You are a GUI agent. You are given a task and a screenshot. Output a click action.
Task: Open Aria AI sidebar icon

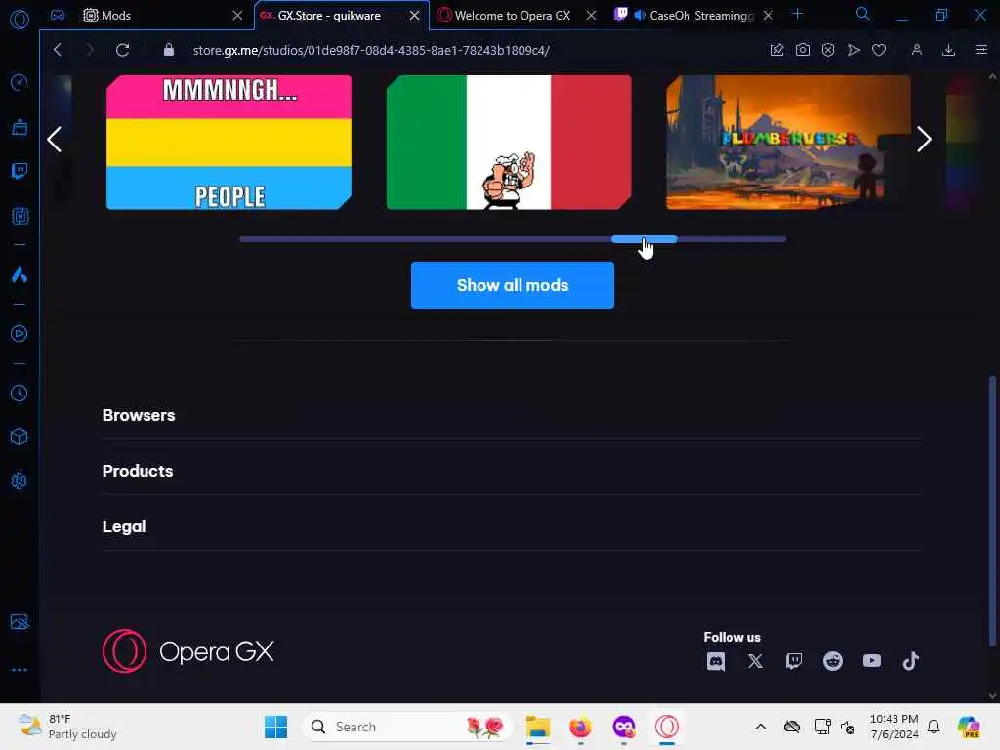pos(20,274)
